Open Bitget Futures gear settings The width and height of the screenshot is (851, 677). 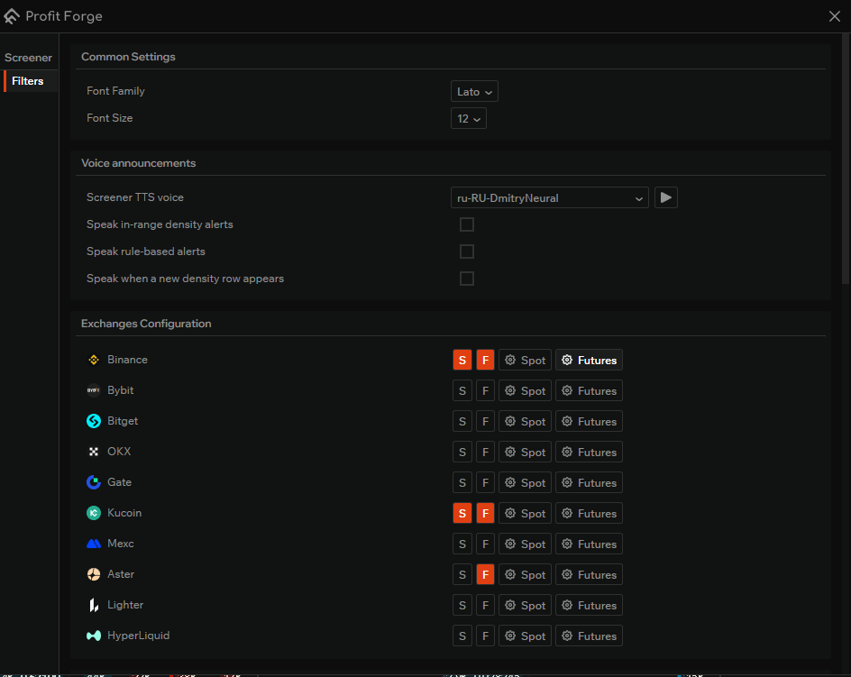[x=589, y=421]
